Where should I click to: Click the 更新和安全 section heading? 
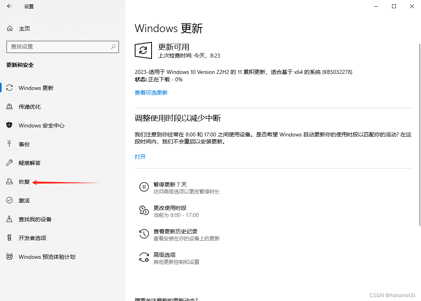pyautogui.click(x=20, y=65)
